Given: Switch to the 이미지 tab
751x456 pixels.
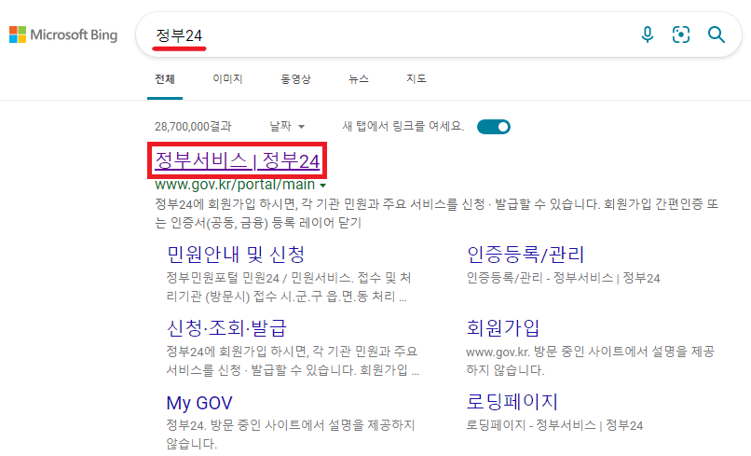Looking at the screenshot, I should click(227, 78).
